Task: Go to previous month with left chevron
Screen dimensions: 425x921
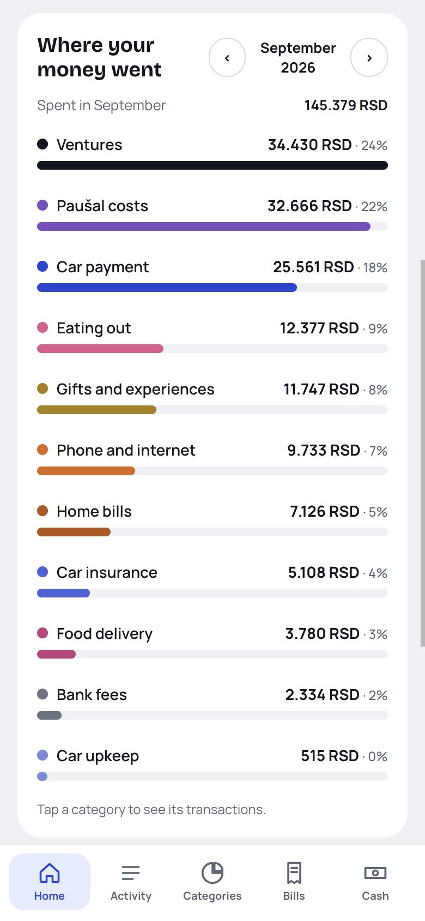Action: [x=227, y=57]
